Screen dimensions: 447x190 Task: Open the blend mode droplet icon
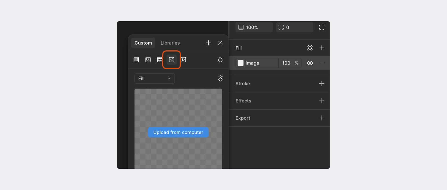pyautogui.click(x=220, y=60)
